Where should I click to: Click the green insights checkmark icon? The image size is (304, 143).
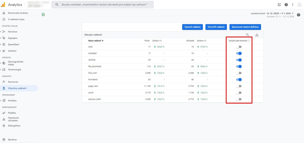43,15
